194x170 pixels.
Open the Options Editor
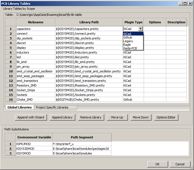click(x=166, y=117)
